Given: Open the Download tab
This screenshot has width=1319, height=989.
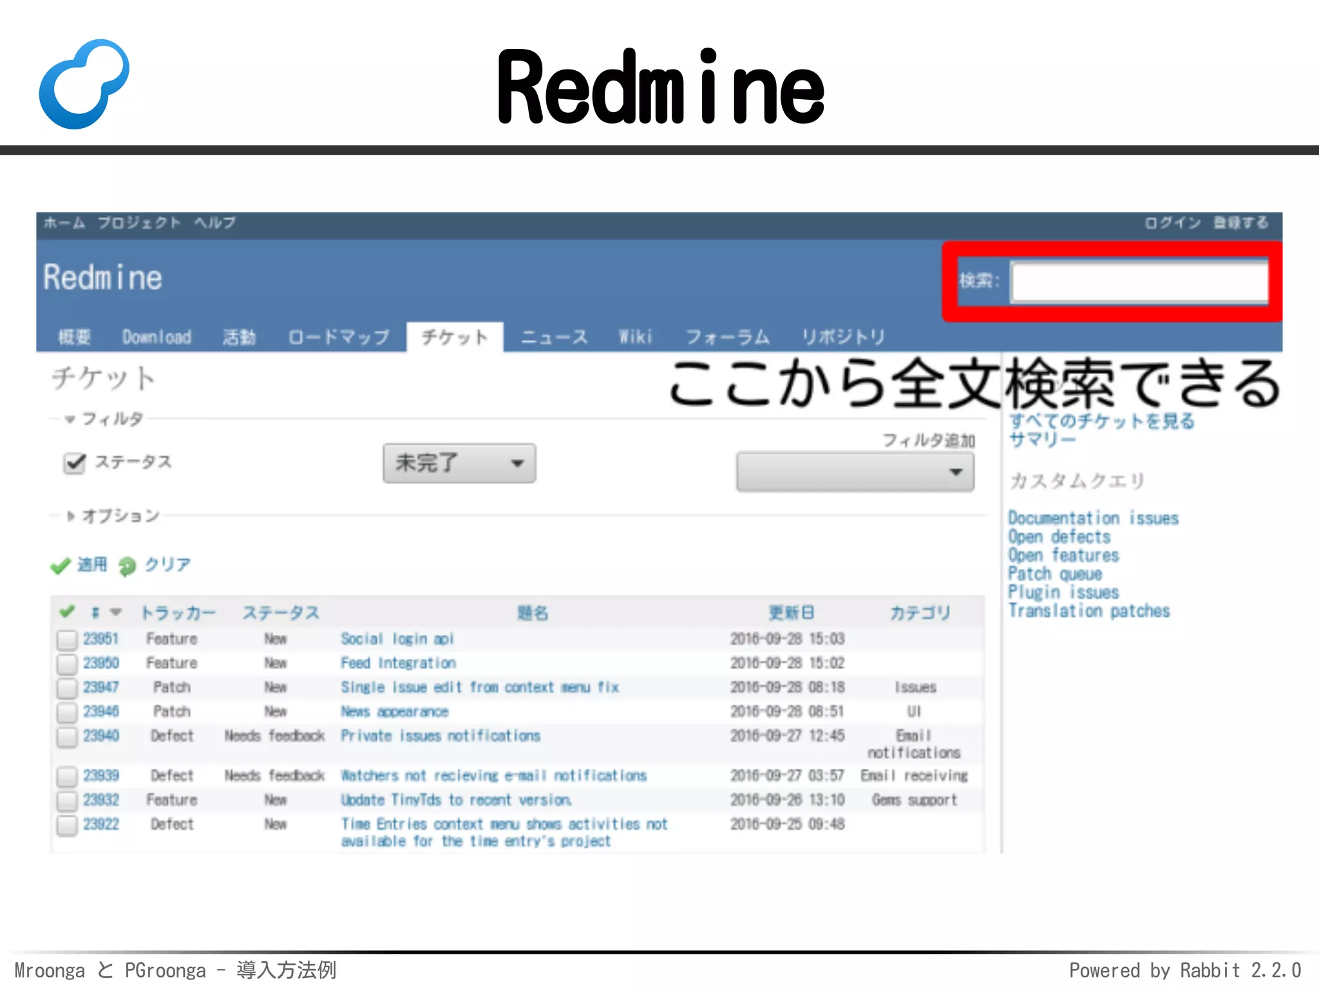Looking at the screenshot, I should (157, 337).
